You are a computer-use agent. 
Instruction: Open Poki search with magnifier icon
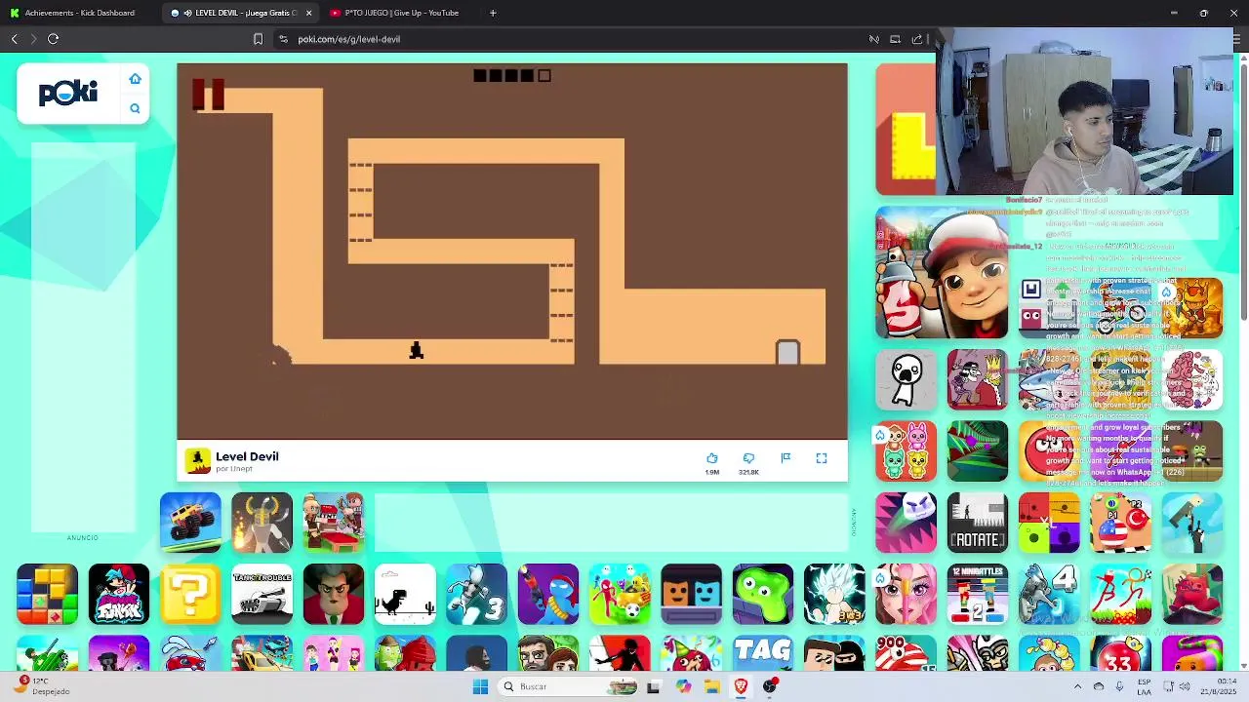pyautogui.click(x=135, y=108)
